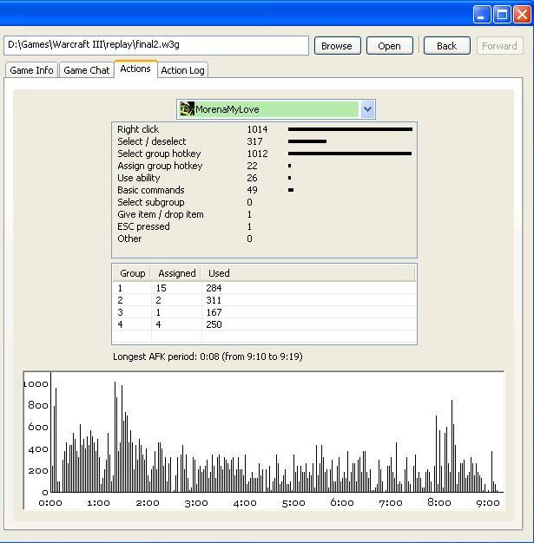Click the Open button
Image resolution: width=534 pixels, height=543 pixels.
(389, 46)
